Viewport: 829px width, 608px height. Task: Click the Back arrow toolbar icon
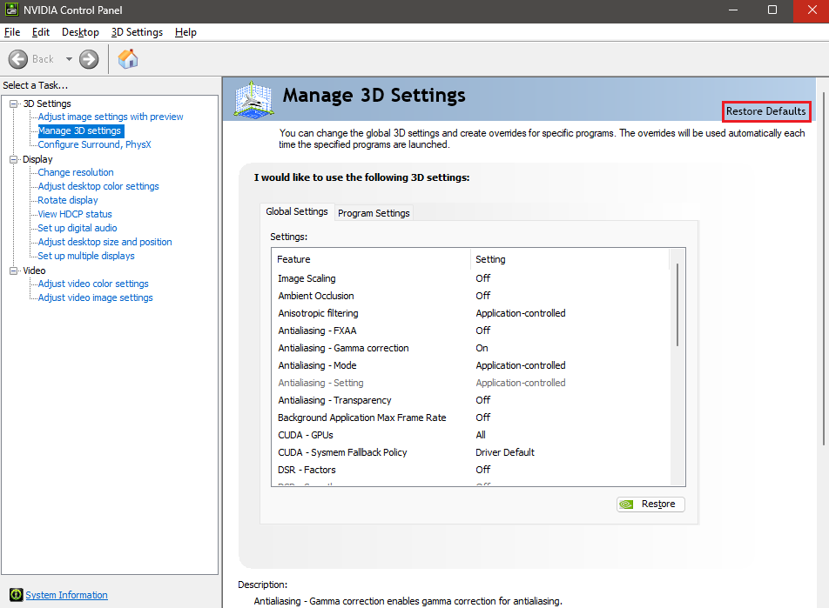(18, 59)
